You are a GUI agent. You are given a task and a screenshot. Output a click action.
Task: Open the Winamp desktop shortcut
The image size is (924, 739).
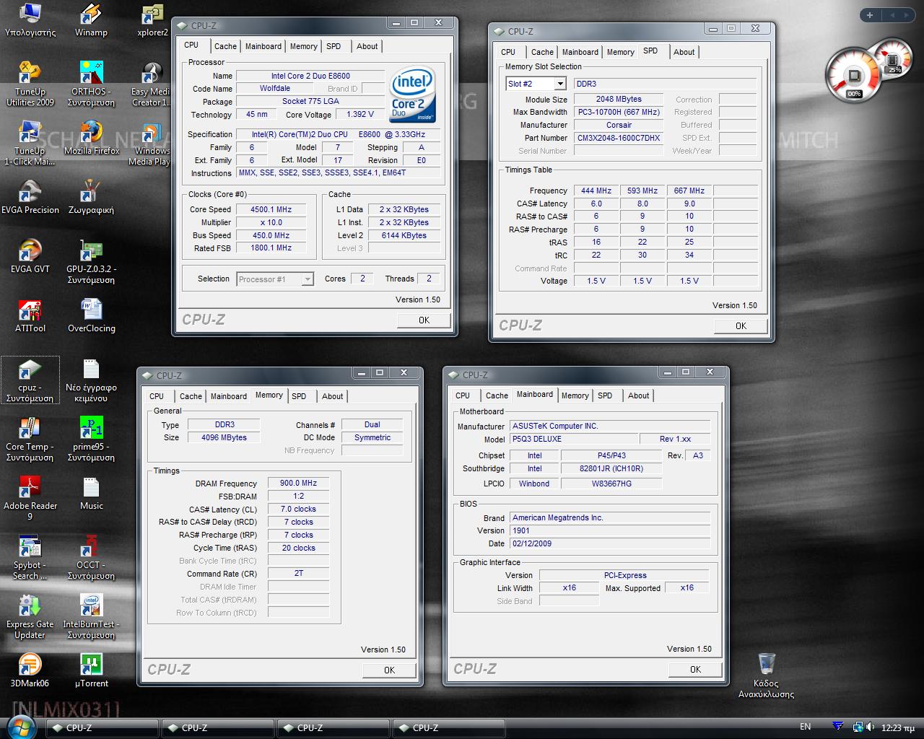91,21
